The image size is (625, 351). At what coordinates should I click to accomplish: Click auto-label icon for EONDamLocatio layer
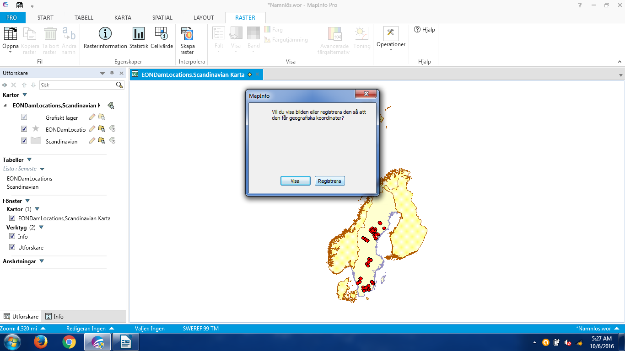click(x=112, y=128)
